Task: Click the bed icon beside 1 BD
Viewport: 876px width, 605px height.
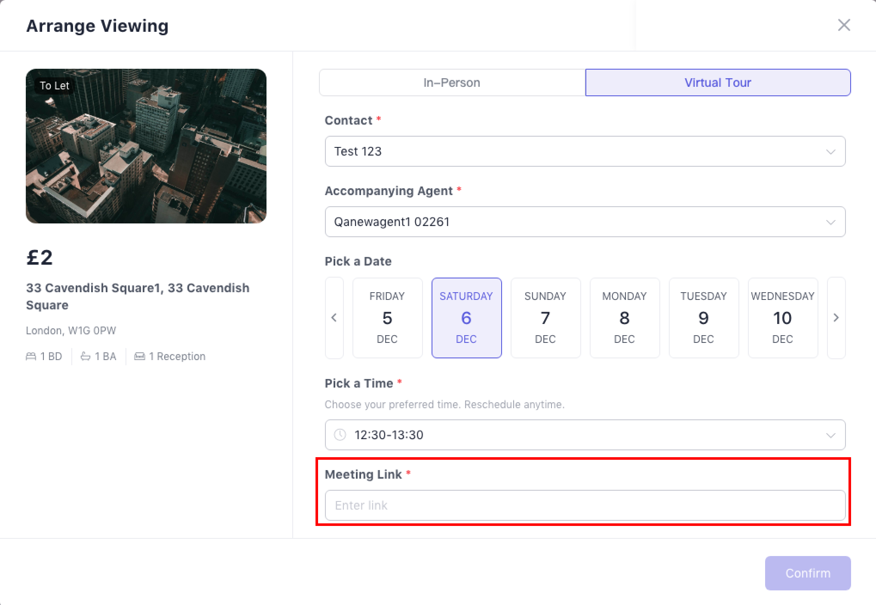Action: point(31,357)
